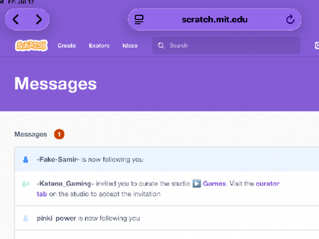Go back with the browser back arrow
Image resolution: width=319 pixels, height=239 pixels.
[x=15, y=19]
